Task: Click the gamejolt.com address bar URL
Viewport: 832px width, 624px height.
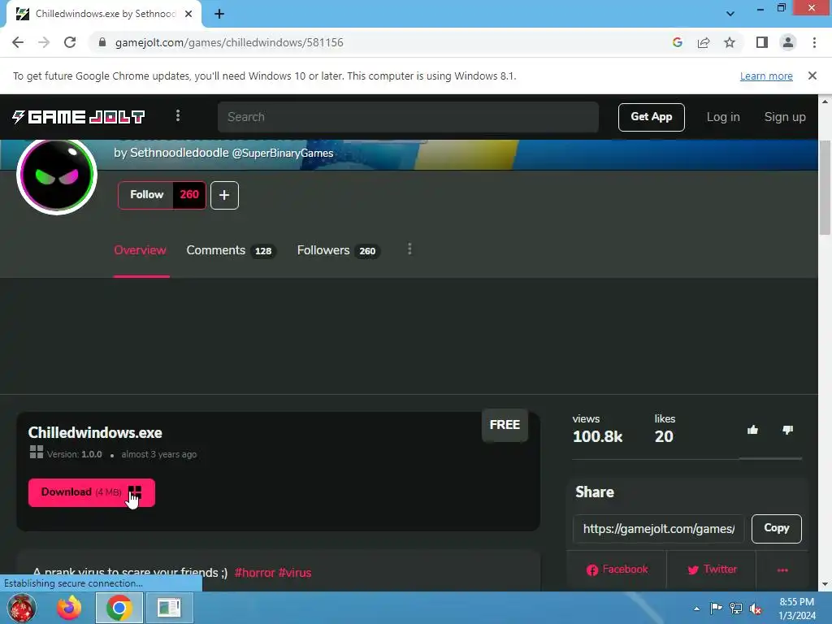Action: pos(229,42)
